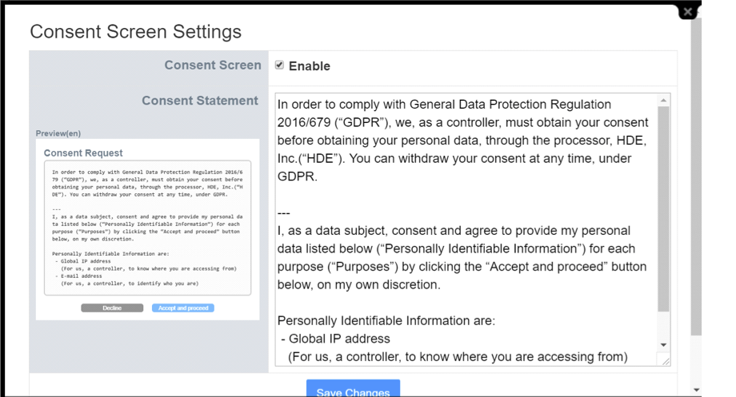Screen dimensions: 736x397
Task: Click the Enable label text
Action: (310, 66)
